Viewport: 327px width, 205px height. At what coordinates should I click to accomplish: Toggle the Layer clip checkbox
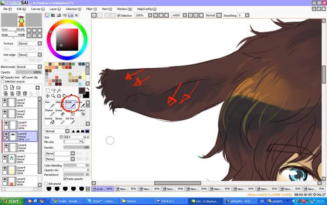click(x=23, y=77)
